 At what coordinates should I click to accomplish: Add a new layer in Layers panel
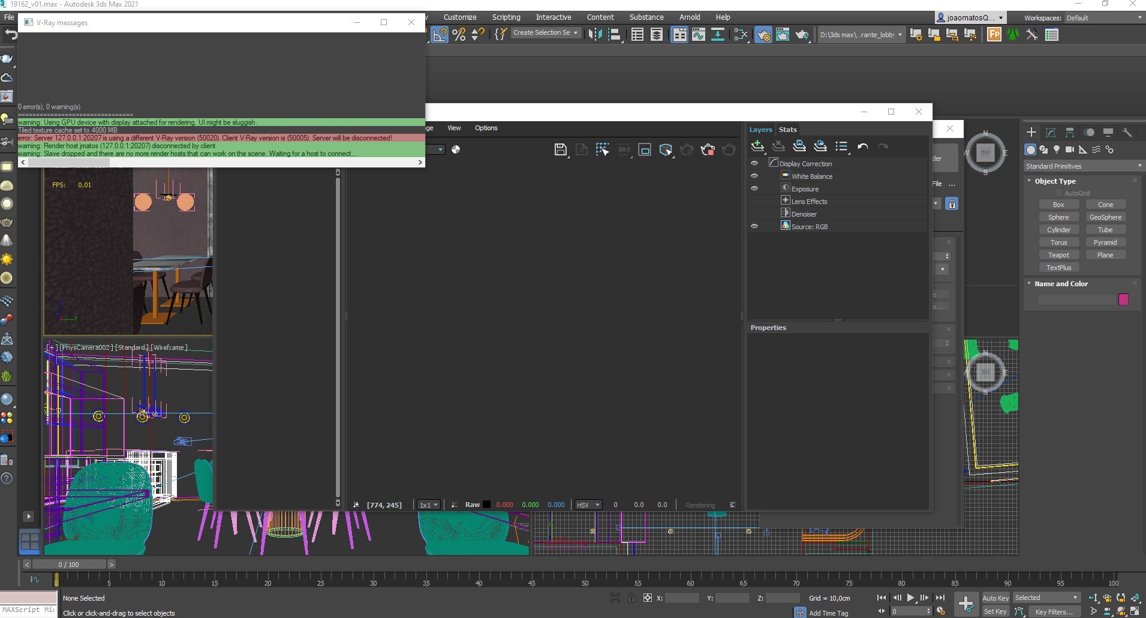point(757,146)
